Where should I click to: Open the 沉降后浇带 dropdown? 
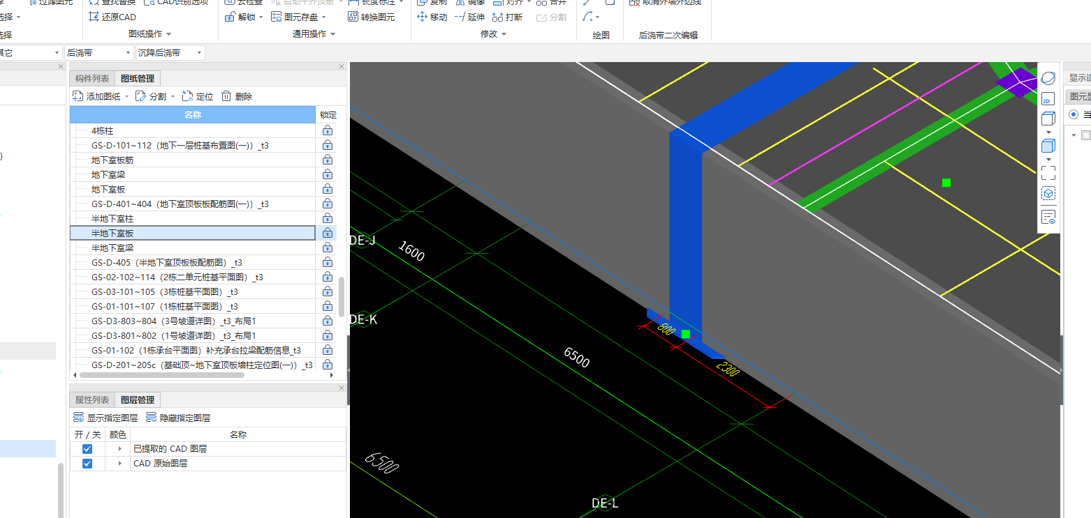[x=170, y=52]
